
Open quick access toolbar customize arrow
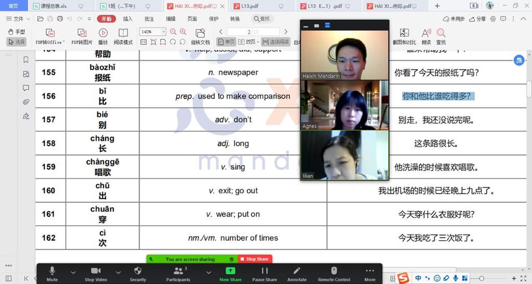(x=89, y=19)
